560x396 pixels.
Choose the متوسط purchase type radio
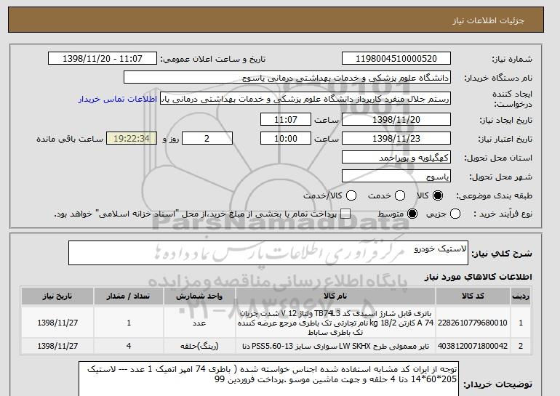coord(412,214)
